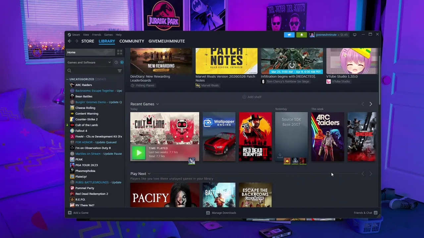Viewport: 424px width, 238px height.
Task: Show previous Recent Games with left arrow
Action: [363, 104]
